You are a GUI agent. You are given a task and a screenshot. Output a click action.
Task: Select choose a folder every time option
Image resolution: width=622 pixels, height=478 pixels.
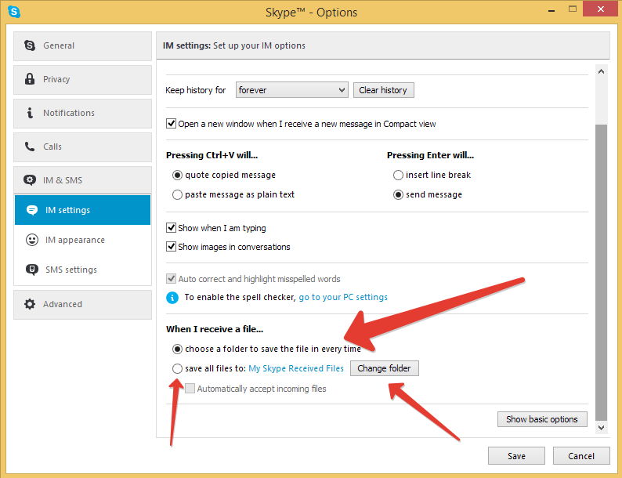click(177, 349)
